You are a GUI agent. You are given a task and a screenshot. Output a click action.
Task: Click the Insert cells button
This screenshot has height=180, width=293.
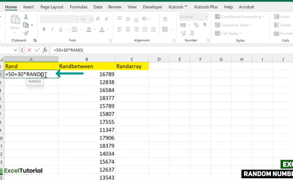pyautogui.click(x=282, y=17)
